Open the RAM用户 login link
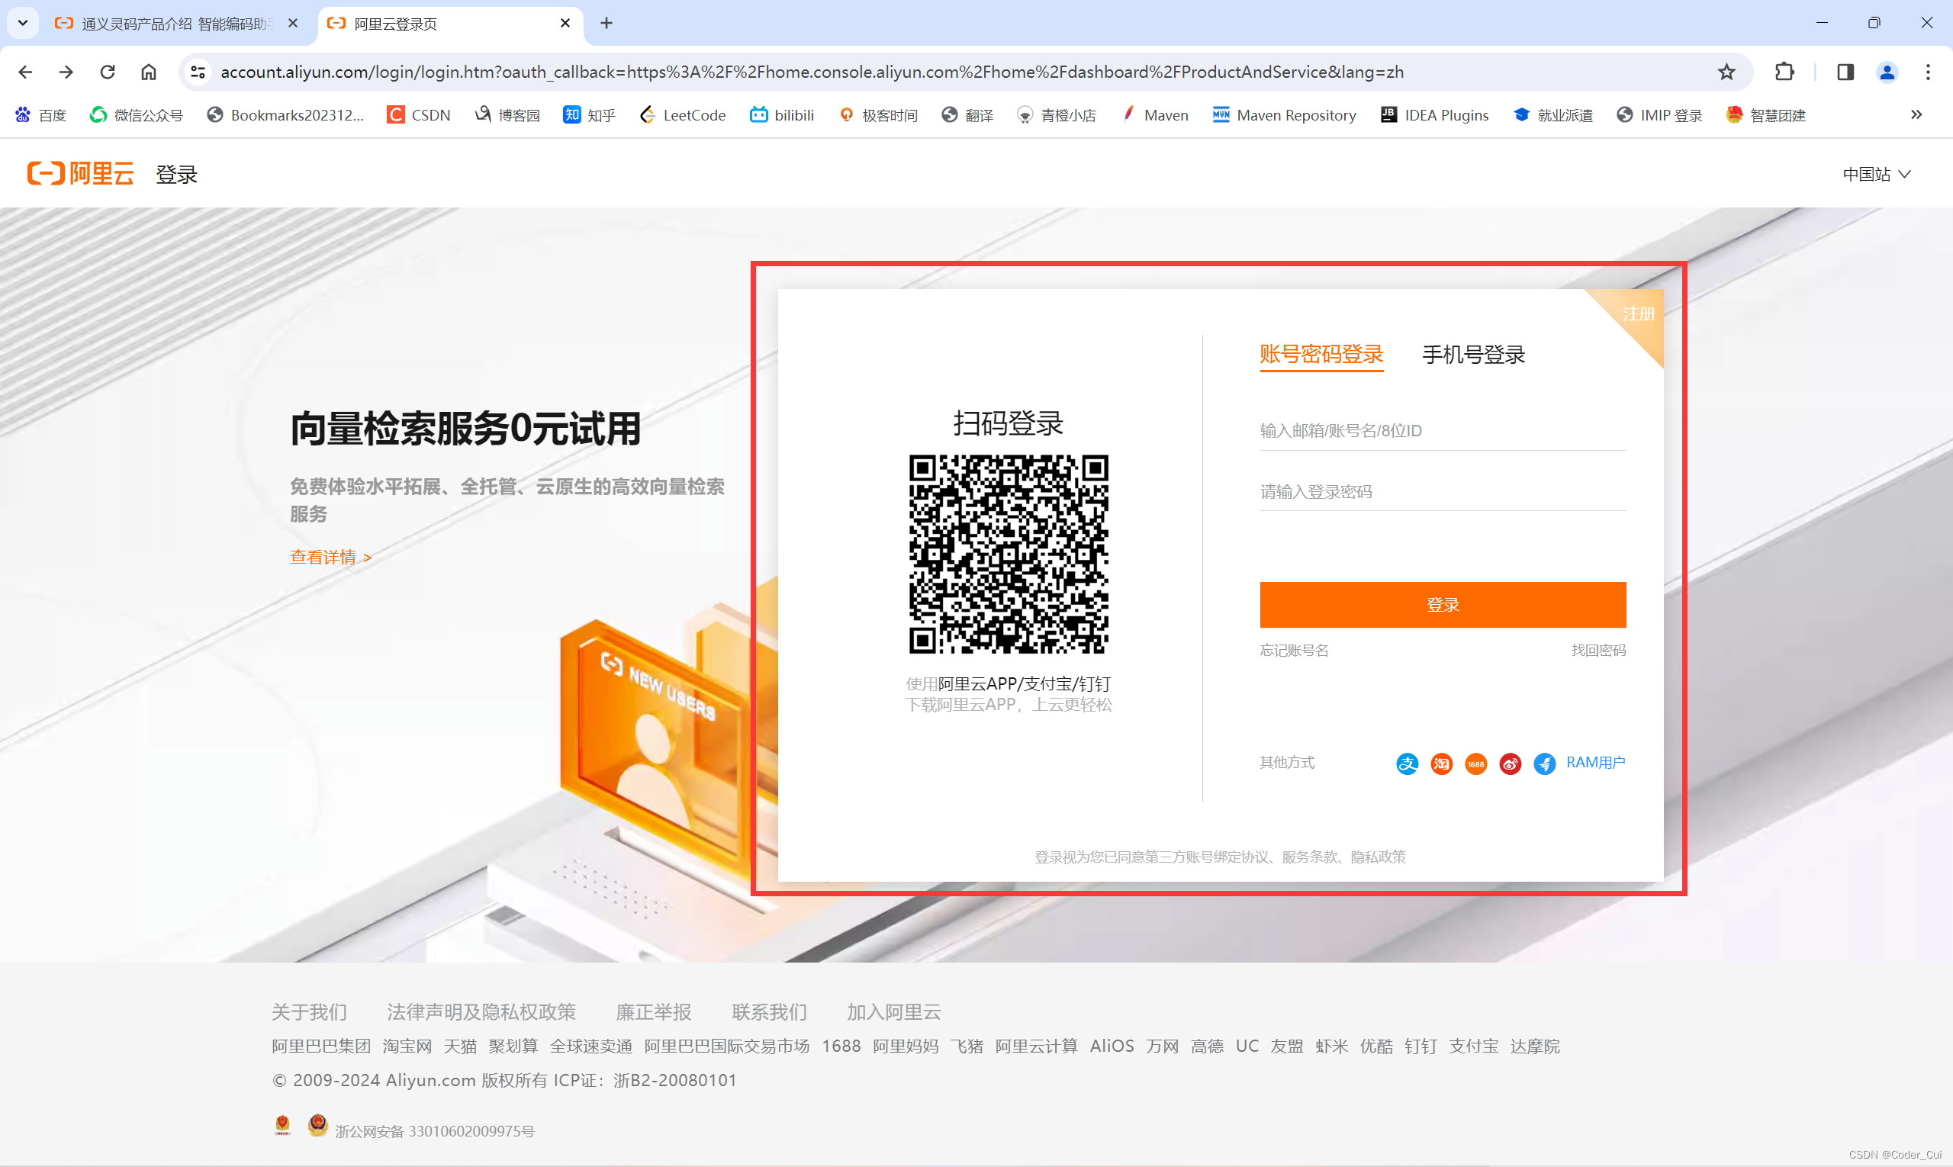1953x1167 pixels. coord(1595,762)
